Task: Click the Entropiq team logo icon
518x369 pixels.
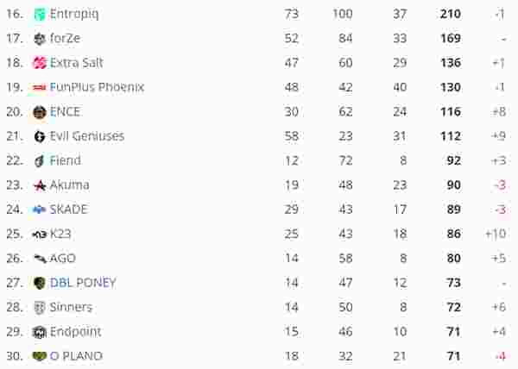Action: [x=40, y=14]
